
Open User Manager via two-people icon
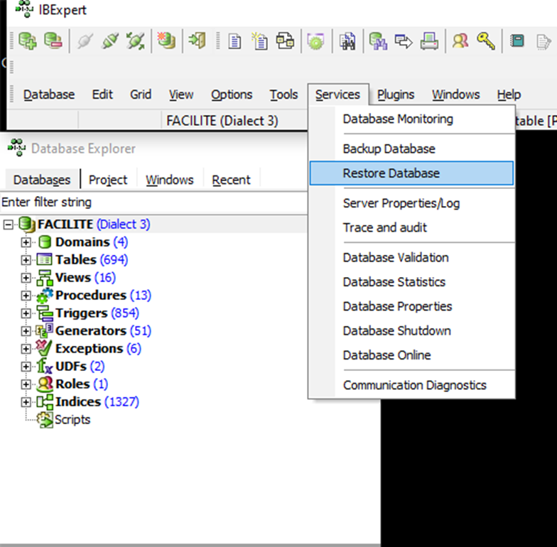coord(460,41)
